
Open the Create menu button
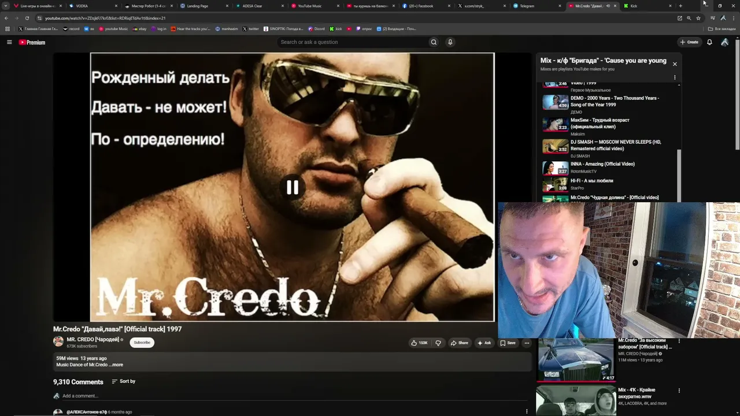[689, 42]
